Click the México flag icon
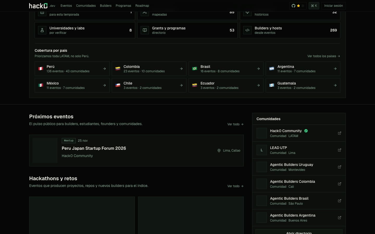The image size is (375, 234). pyautogui.click(x=41, y=85)
